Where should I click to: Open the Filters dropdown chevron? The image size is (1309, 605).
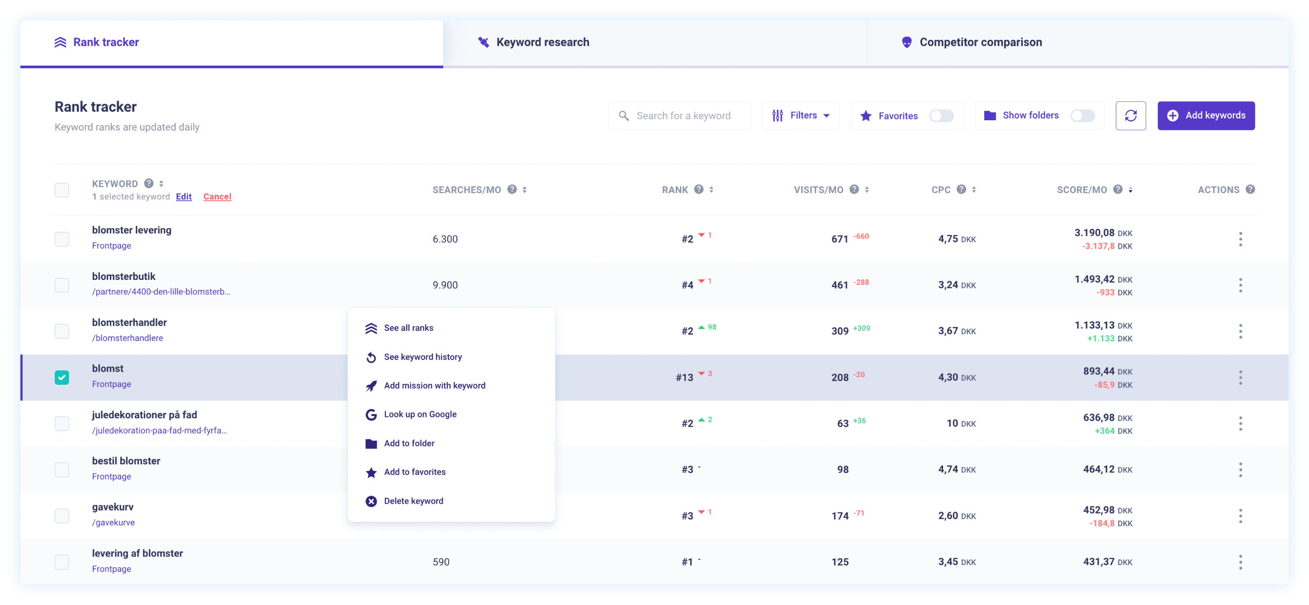826,115
